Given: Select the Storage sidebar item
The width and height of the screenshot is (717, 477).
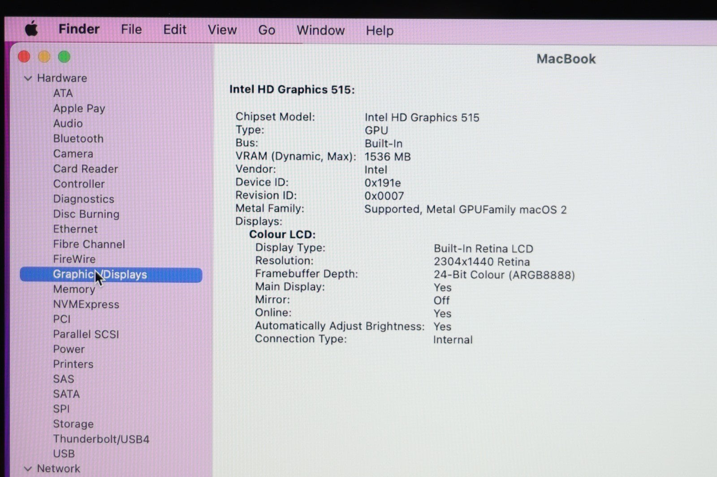Looking at the screenshot, I should 73,424.
